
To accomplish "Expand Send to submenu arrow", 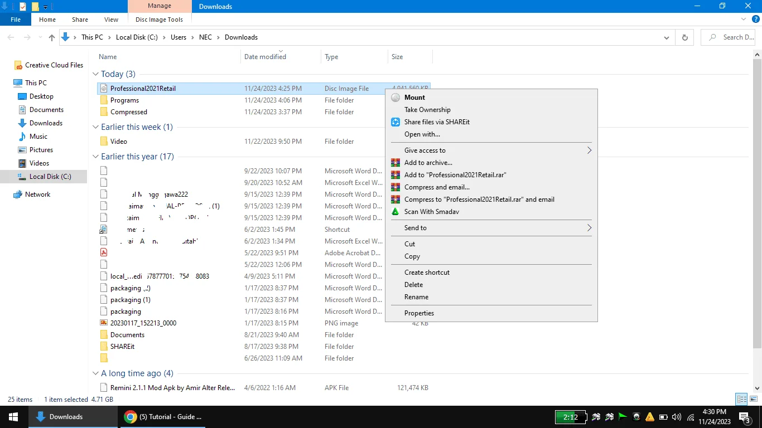I will (x=589, y=228).
